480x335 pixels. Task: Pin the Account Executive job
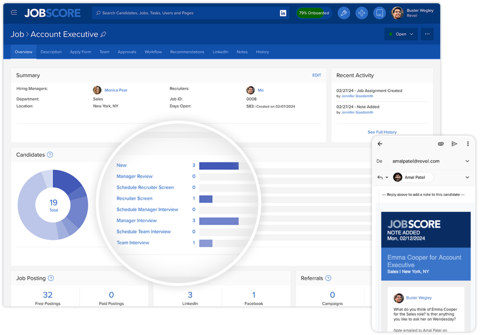(x=104, y=35)
